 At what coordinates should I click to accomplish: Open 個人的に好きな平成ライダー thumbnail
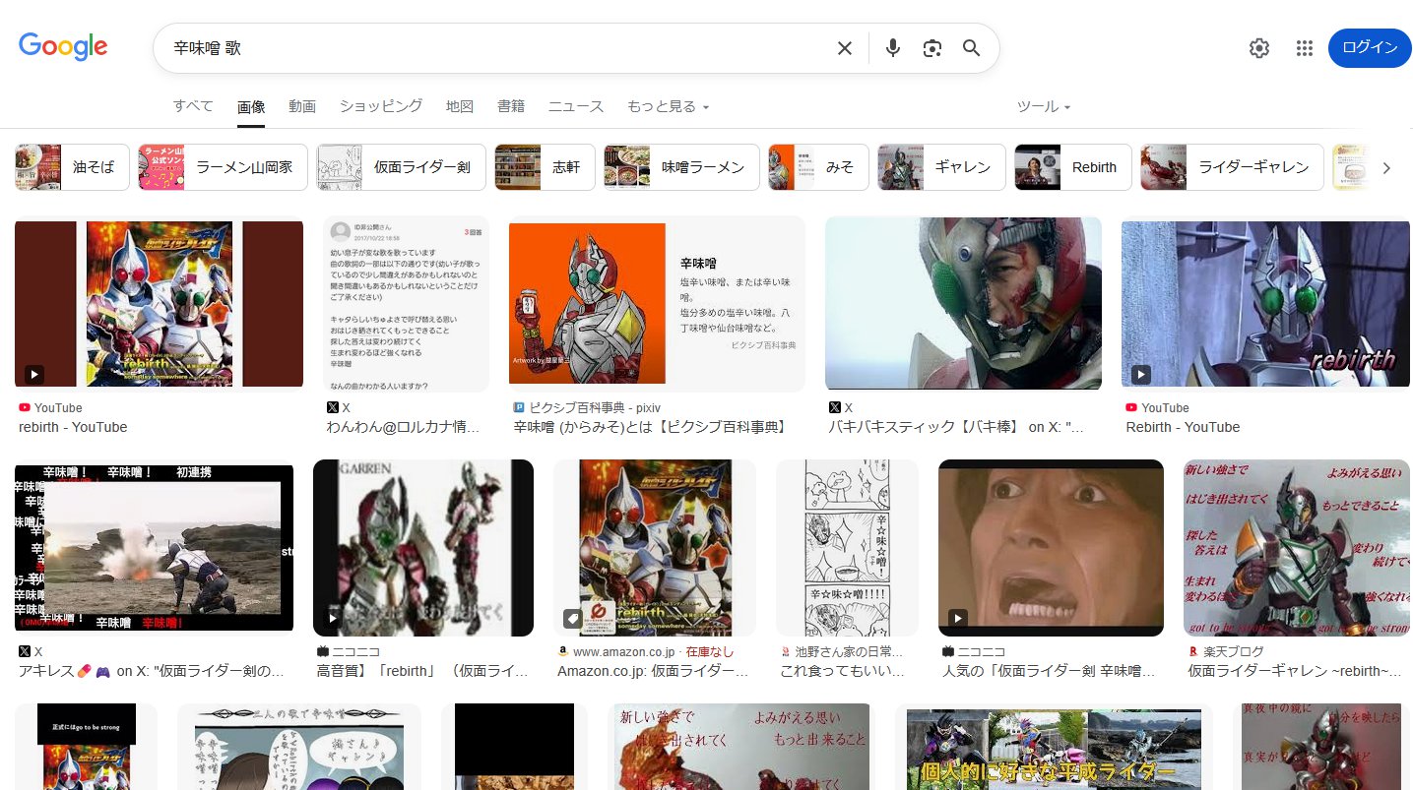tap(1054, 747)
